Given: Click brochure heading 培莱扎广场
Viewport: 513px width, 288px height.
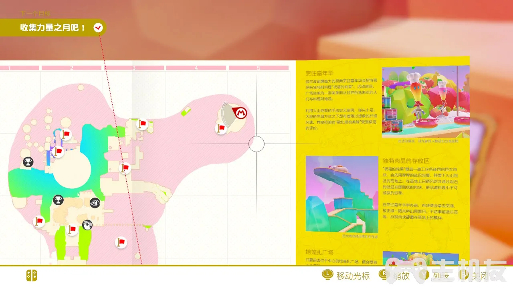Looking at the screenshot, I should 319,252.
